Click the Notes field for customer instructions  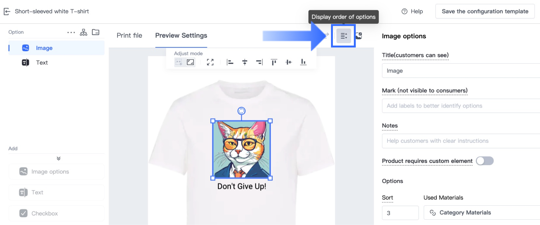tap(461, 141)
